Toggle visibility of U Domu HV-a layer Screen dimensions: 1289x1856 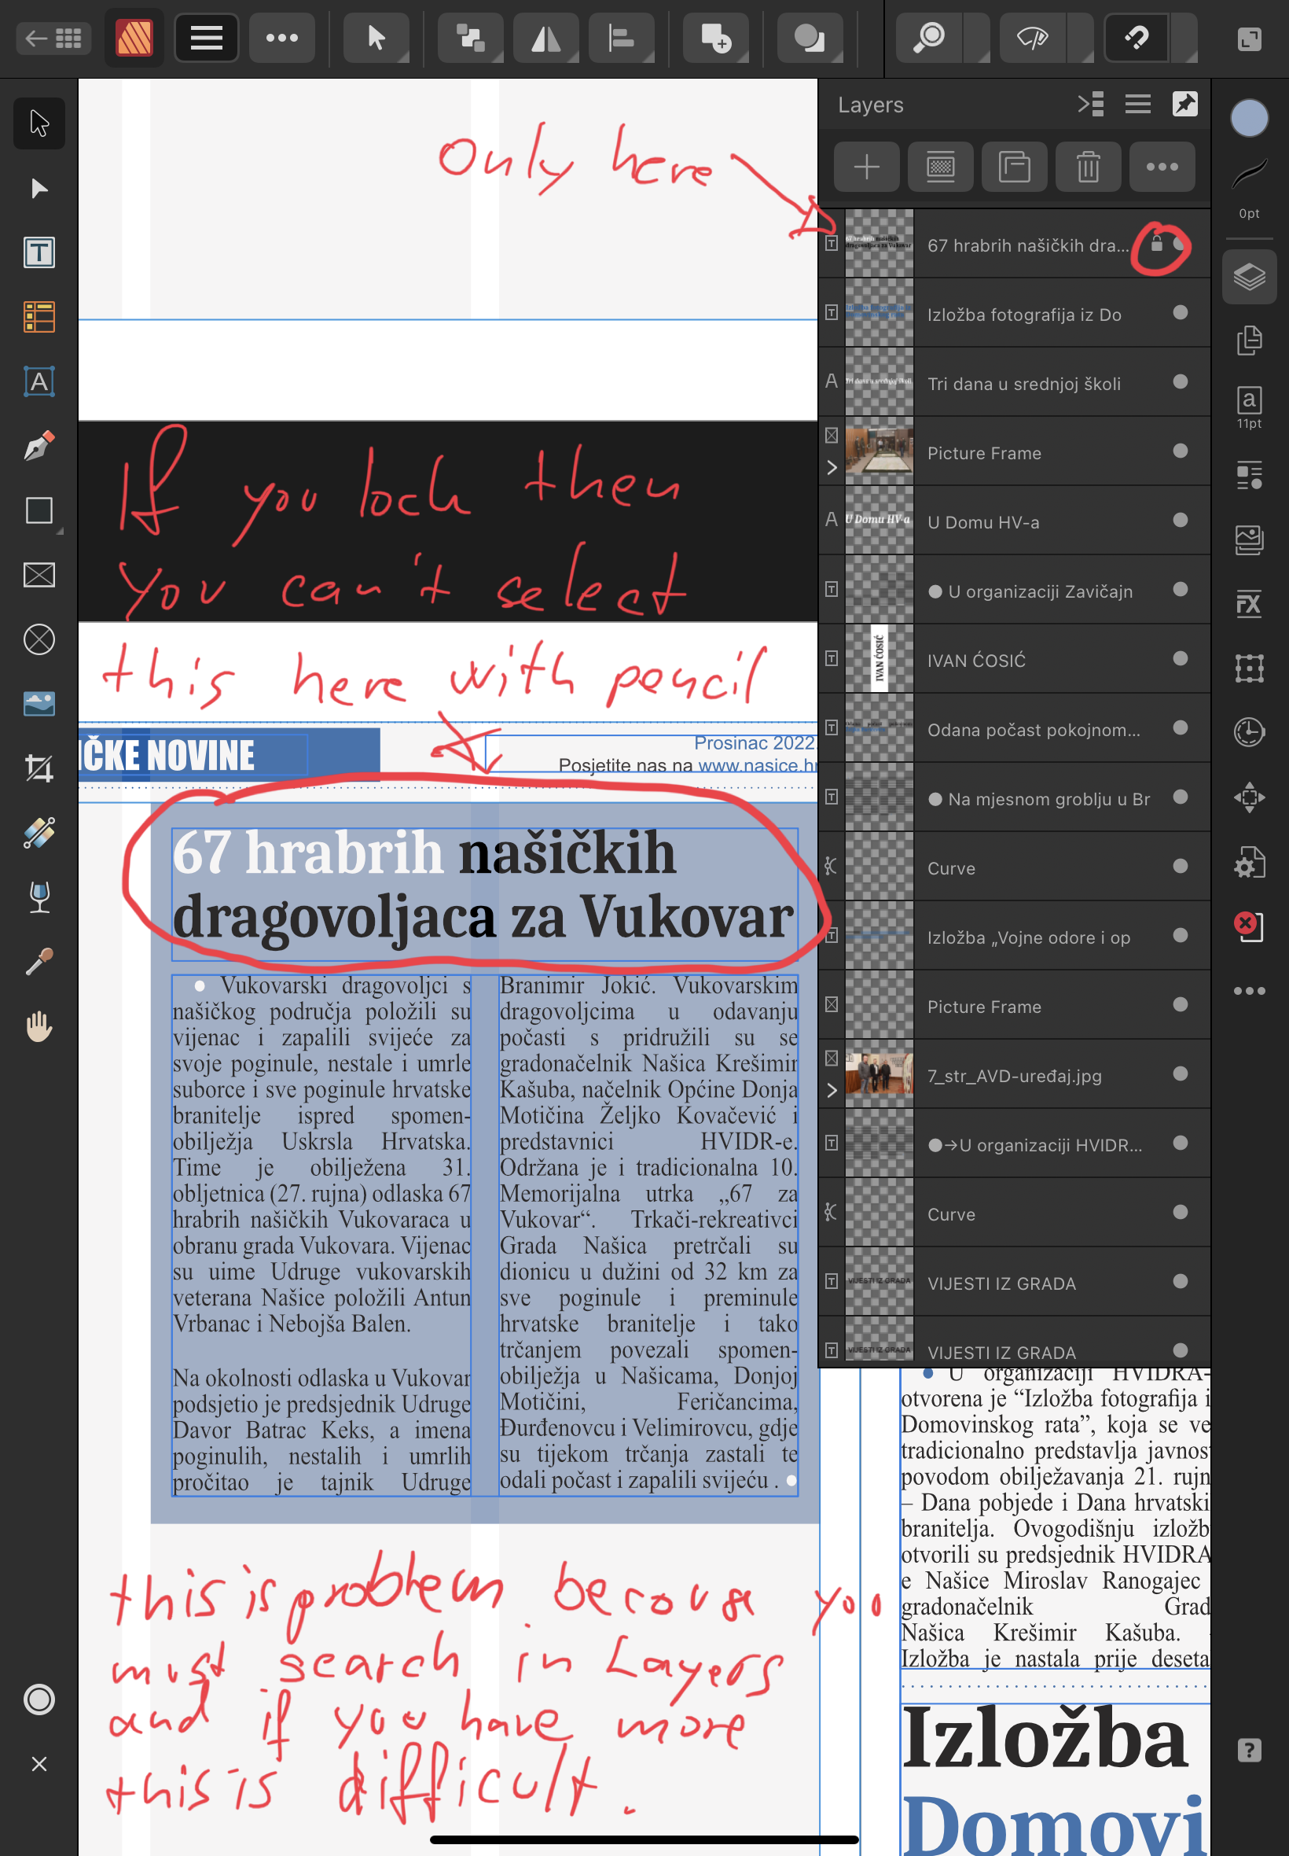click(1180, 520)
